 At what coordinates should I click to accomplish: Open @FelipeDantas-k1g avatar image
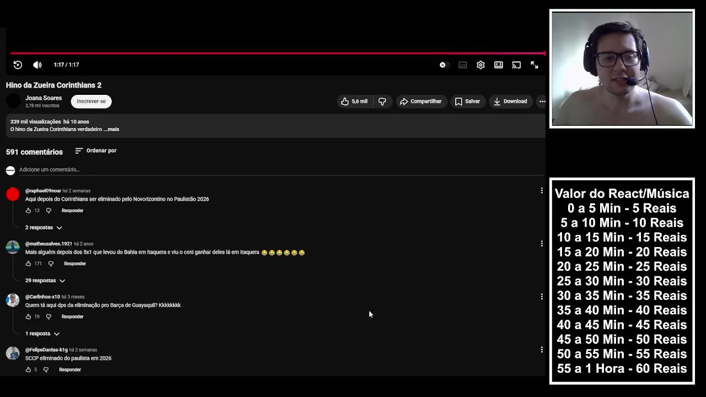[13, 353]
